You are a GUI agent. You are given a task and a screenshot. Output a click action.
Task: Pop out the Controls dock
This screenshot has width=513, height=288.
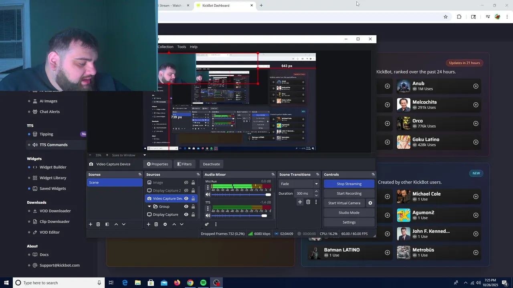coord(373,174)
